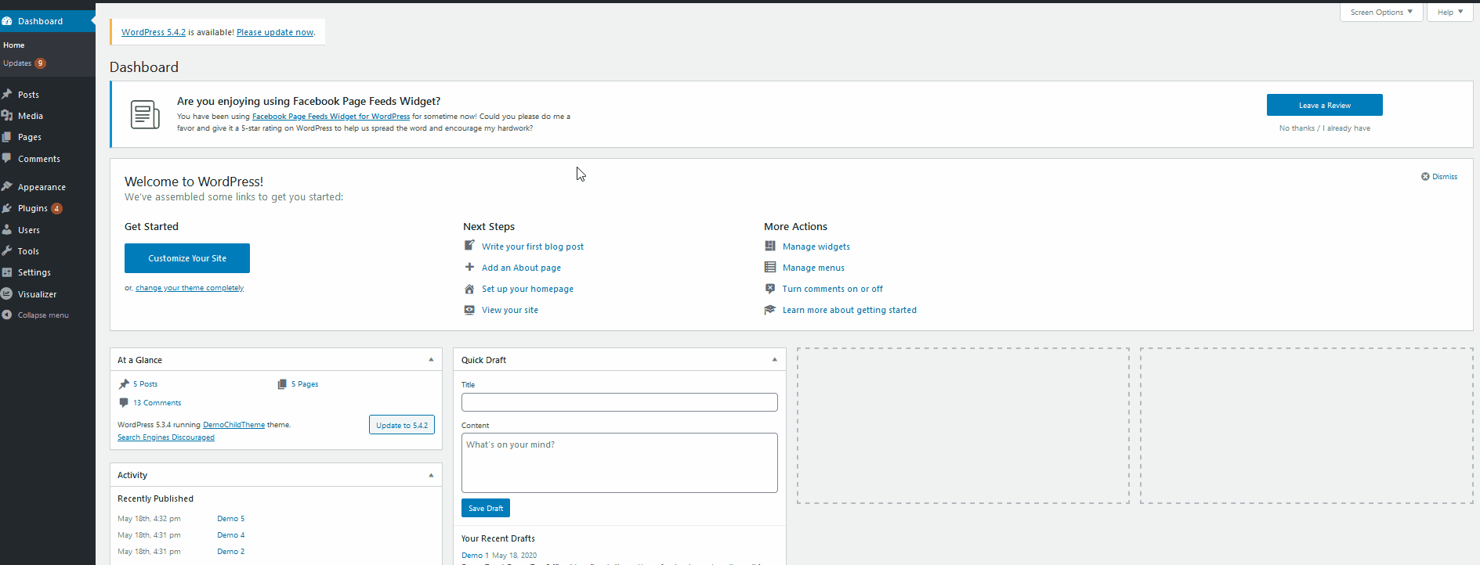Click the 13 Comments link text
1480x565 pixels.
(157, 403)
